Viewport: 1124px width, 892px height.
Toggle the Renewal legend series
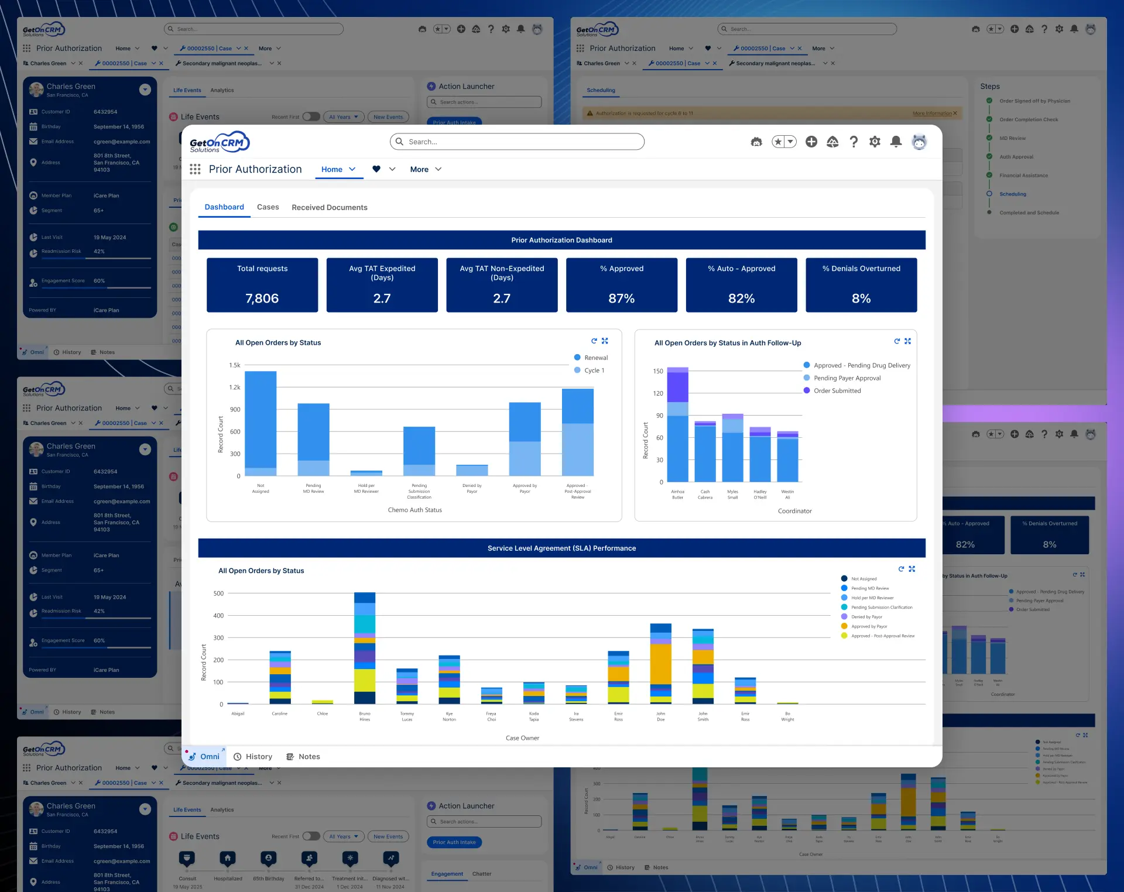click(x=591, y=358)
